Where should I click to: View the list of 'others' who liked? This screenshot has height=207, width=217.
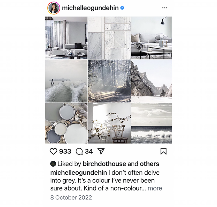point(149,164)
